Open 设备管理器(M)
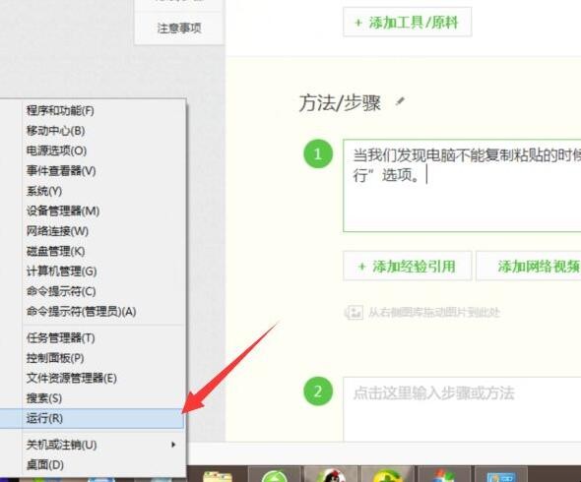Image resolution: width=581 pixels, height=482 pixels. point(93,211)
